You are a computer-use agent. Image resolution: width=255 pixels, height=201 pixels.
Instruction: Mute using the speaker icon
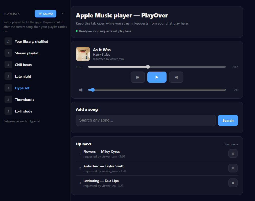[x=81, y=90]
